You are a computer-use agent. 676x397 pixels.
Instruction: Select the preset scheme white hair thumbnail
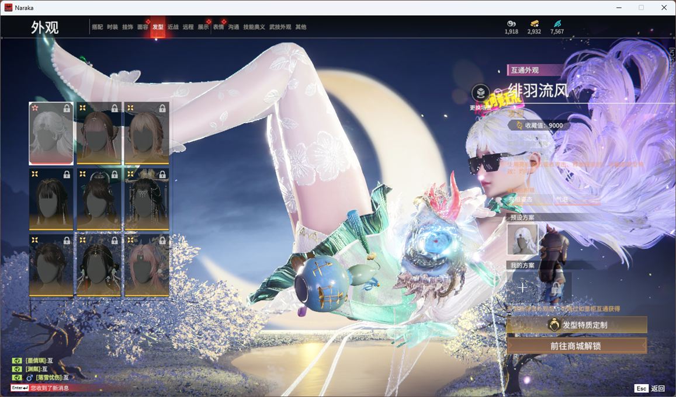522,239
